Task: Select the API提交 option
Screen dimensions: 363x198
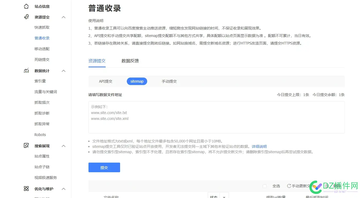Action: pyautogui.click(x=105, y=81)
